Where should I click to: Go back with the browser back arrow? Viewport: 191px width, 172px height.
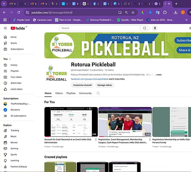coord(4,13)
